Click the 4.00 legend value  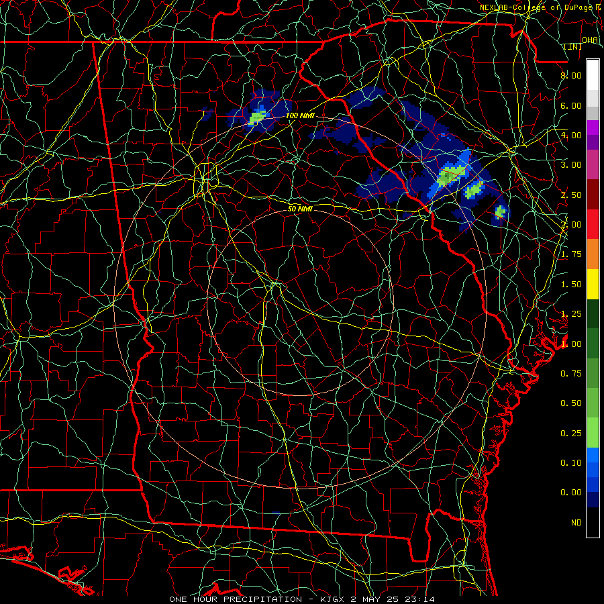[571, 135]
